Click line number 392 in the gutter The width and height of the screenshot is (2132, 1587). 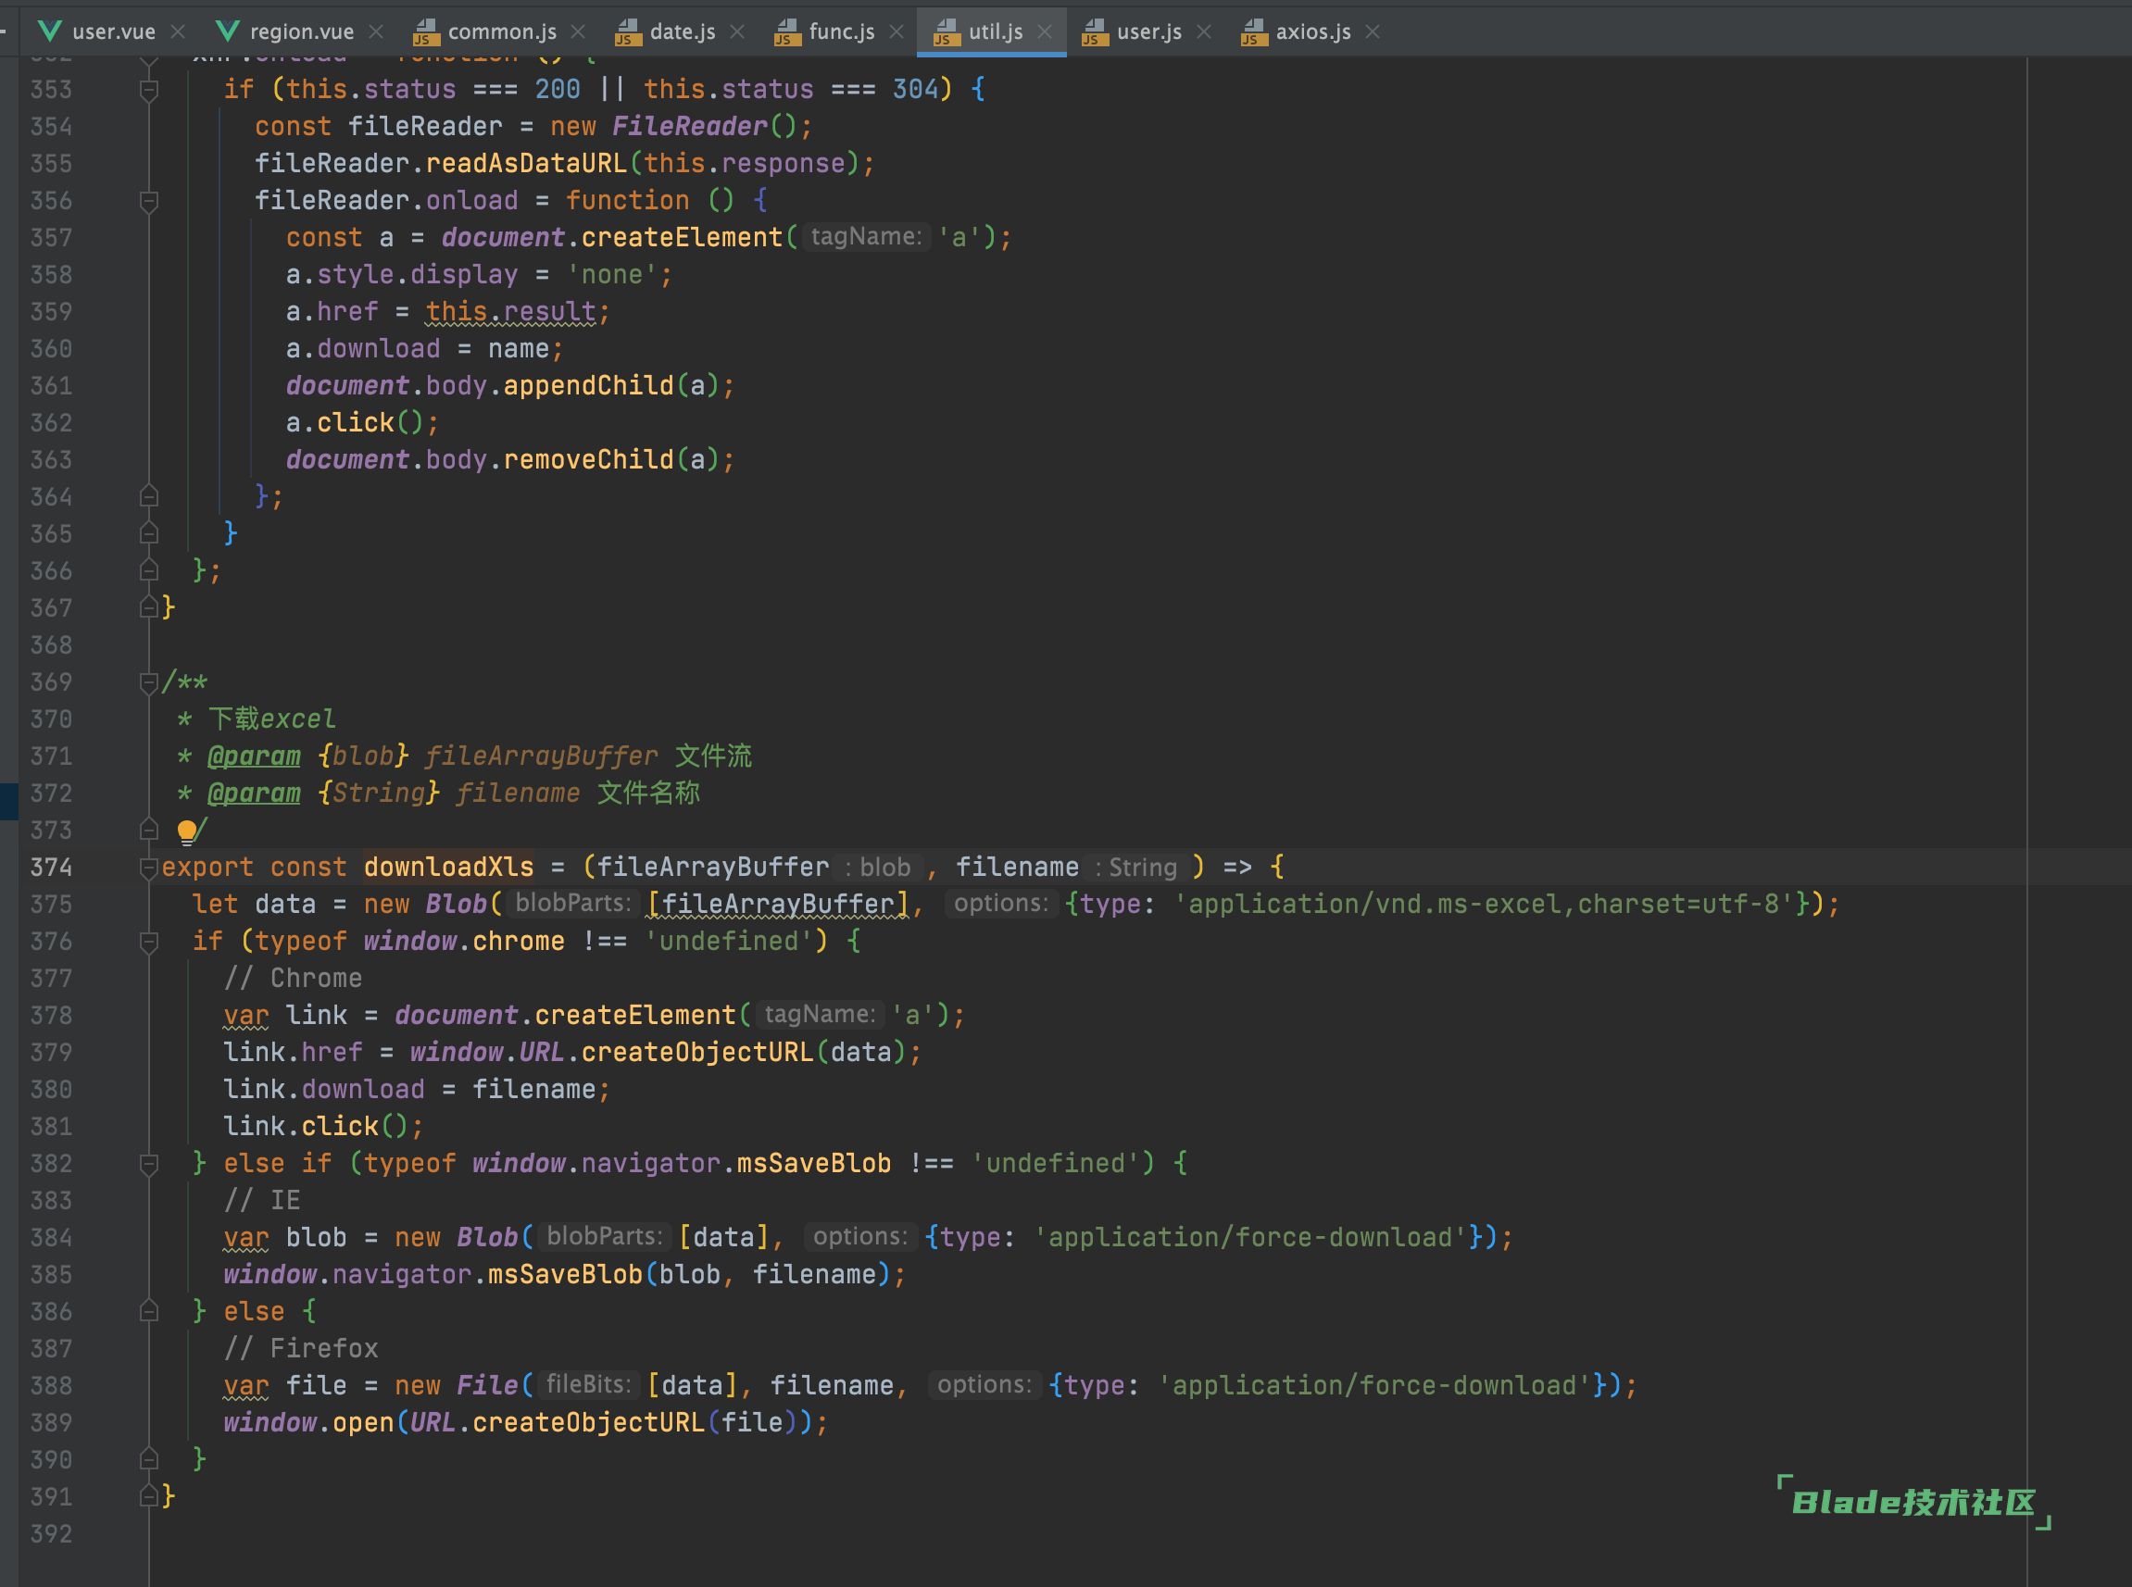tap(51, 1534)
